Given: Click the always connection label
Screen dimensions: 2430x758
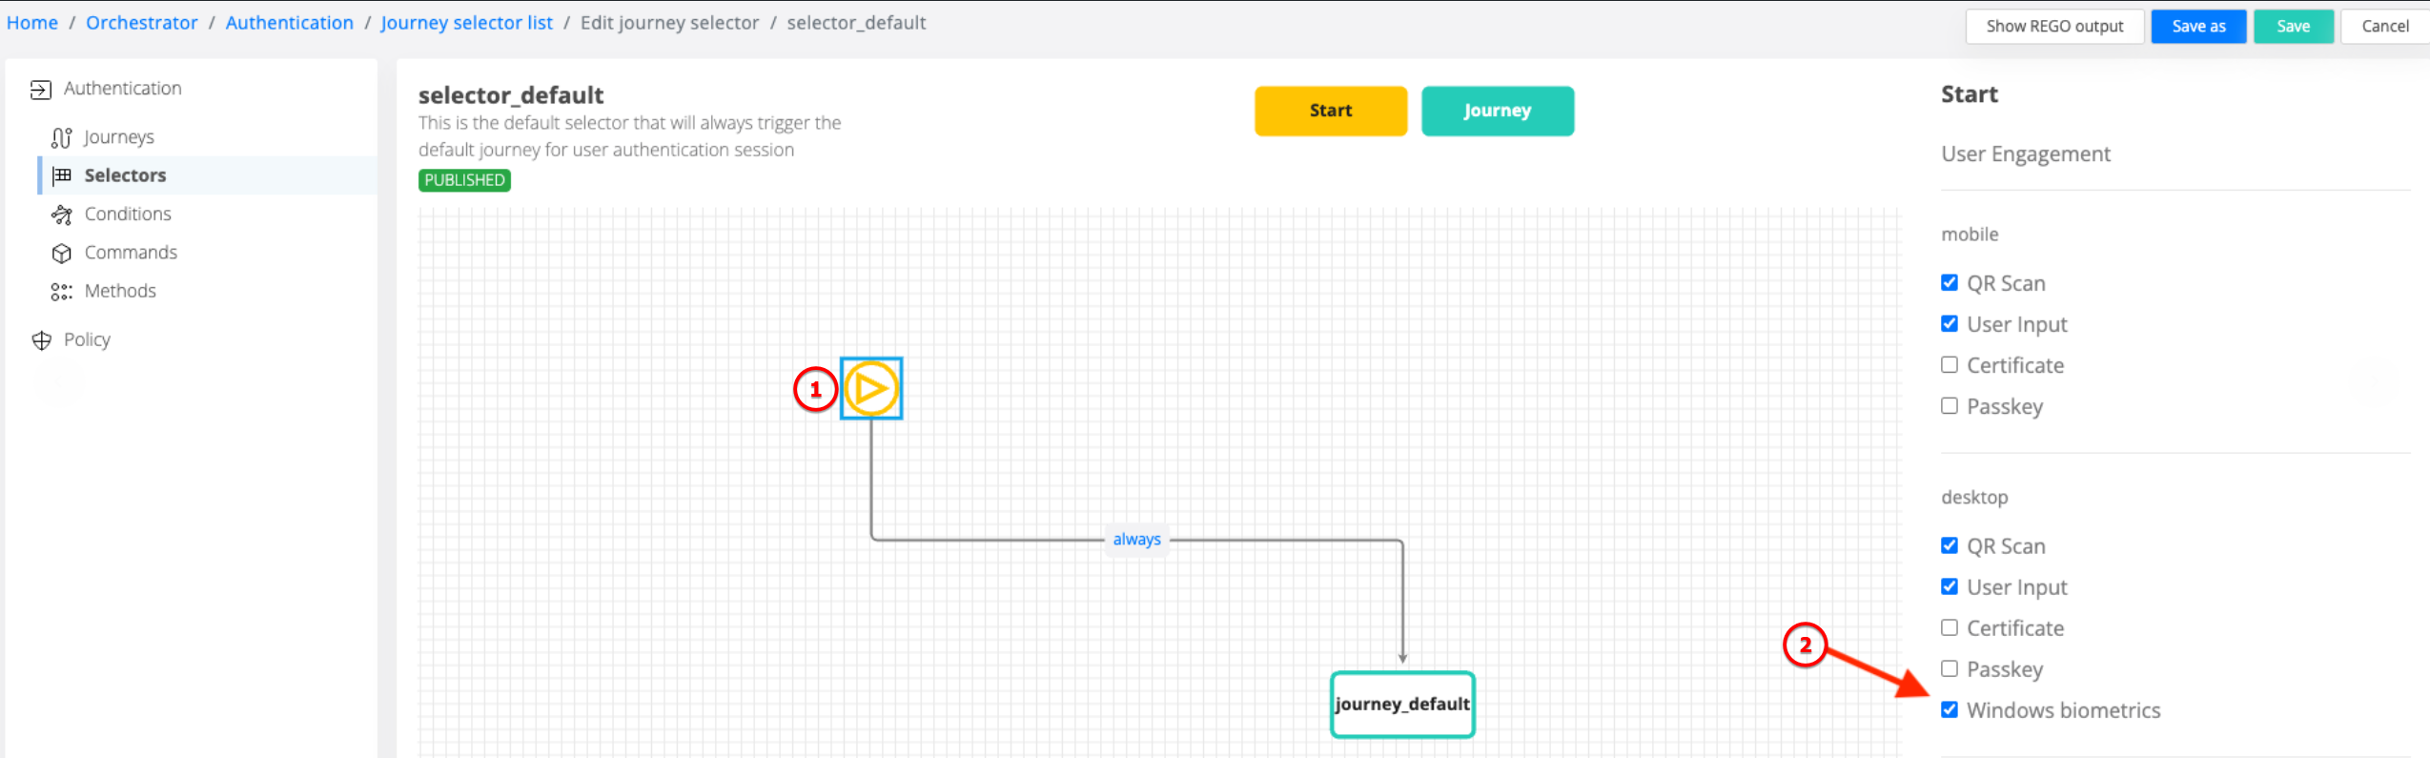Looking at the screenshot, I should point(1136,540).
